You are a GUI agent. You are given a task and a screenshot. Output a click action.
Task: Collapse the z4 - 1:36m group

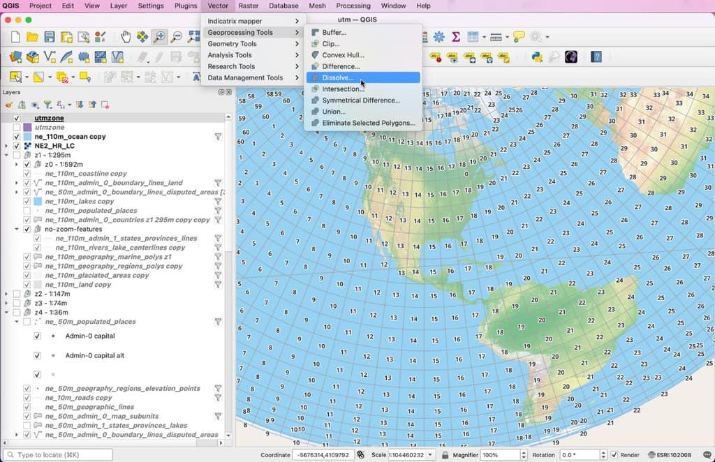click(6, 313)
